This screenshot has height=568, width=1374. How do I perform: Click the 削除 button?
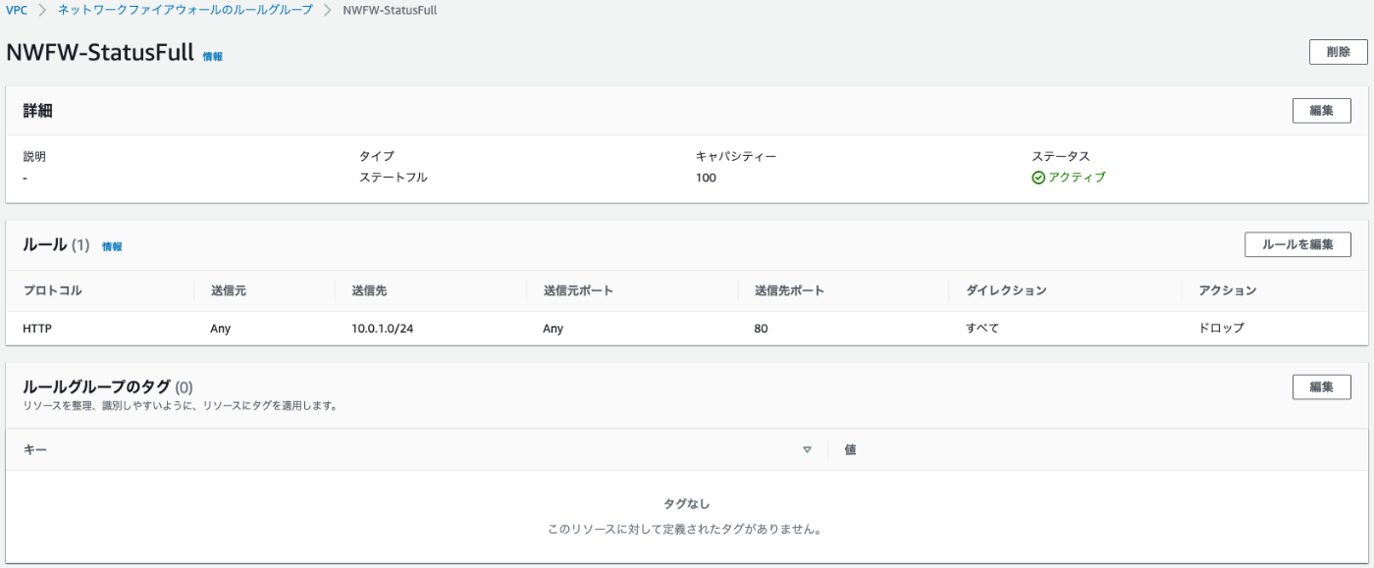[1338, 52]
